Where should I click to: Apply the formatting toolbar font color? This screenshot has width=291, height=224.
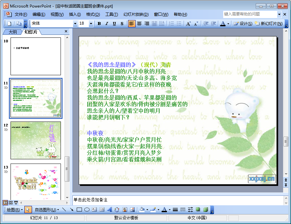pyautogui.click(x=223, y=24)
